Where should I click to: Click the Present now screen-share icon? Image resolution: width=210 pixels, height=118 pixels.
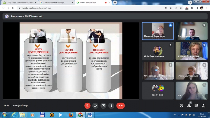(103, 106)
